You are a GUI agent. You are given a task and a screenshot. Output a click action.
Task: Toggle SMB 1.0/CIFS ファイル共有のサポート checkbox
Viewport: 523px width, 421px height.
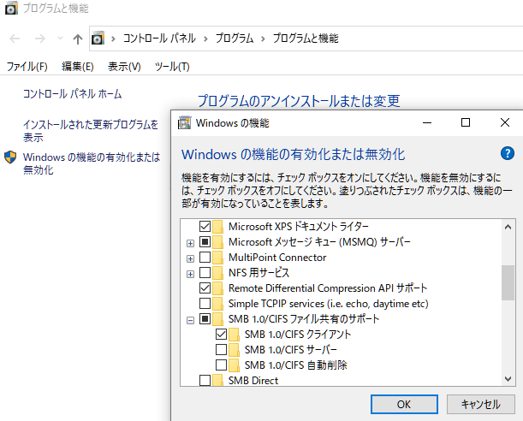click(205, 318)
